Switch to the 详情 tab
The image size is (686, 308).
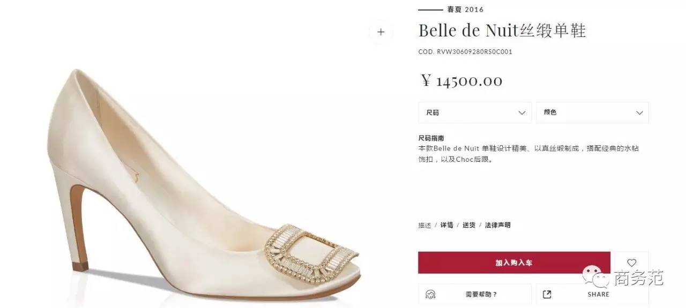tap(446, 225)
